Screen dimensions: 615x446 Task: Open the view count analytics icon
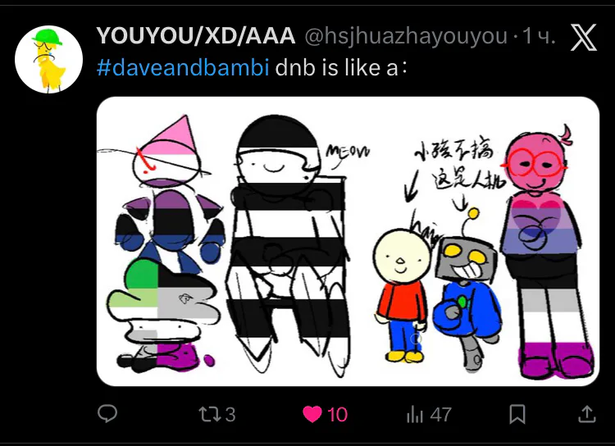click(x=415, y=414)
